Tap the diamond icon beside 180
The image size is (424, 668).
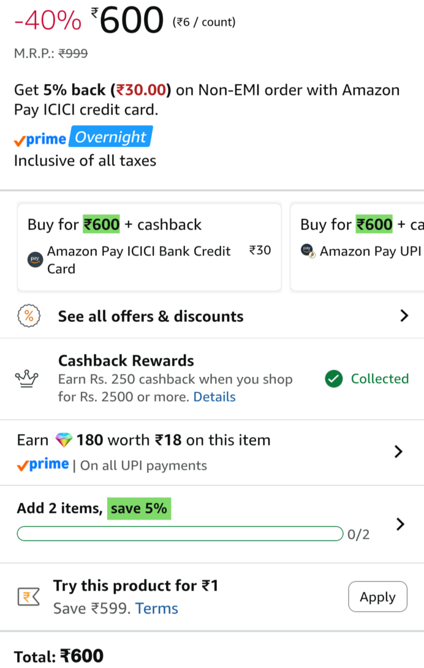(x=64, y=440)
